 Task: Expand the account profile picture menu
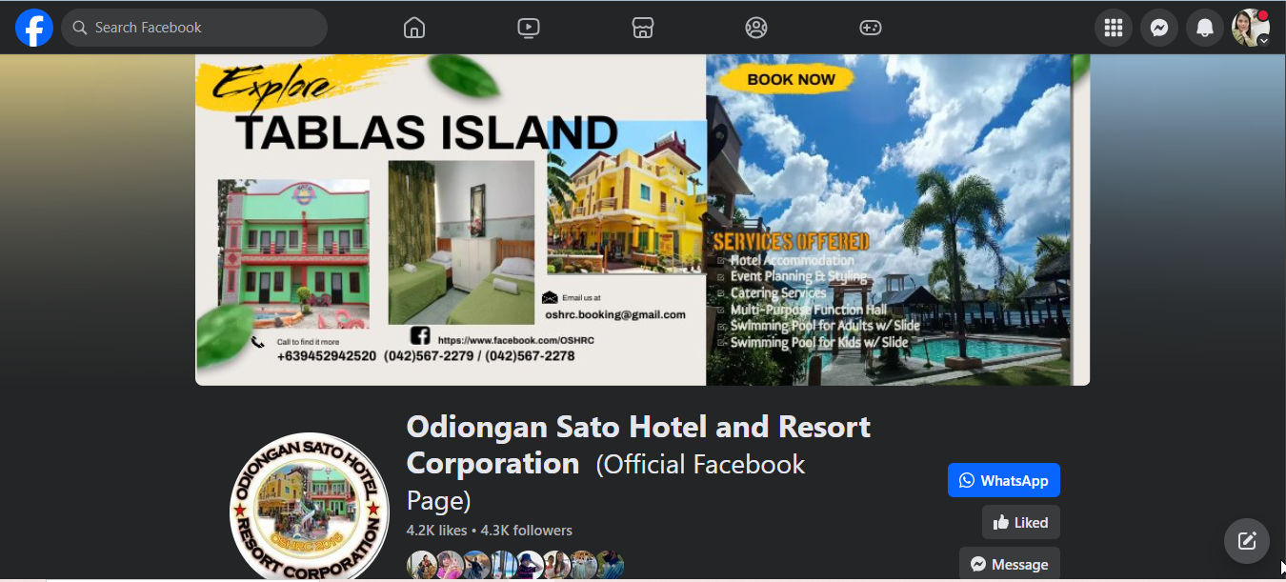point(1251,28)
